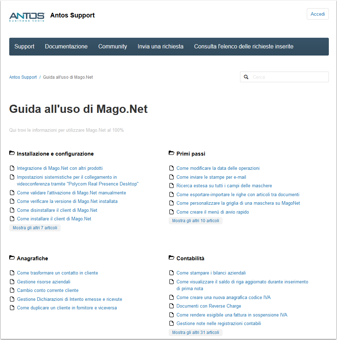This screenshot has height=340, width=337.
Task: Click document icon next to Come verificare la versione
Action: (12, 201)
